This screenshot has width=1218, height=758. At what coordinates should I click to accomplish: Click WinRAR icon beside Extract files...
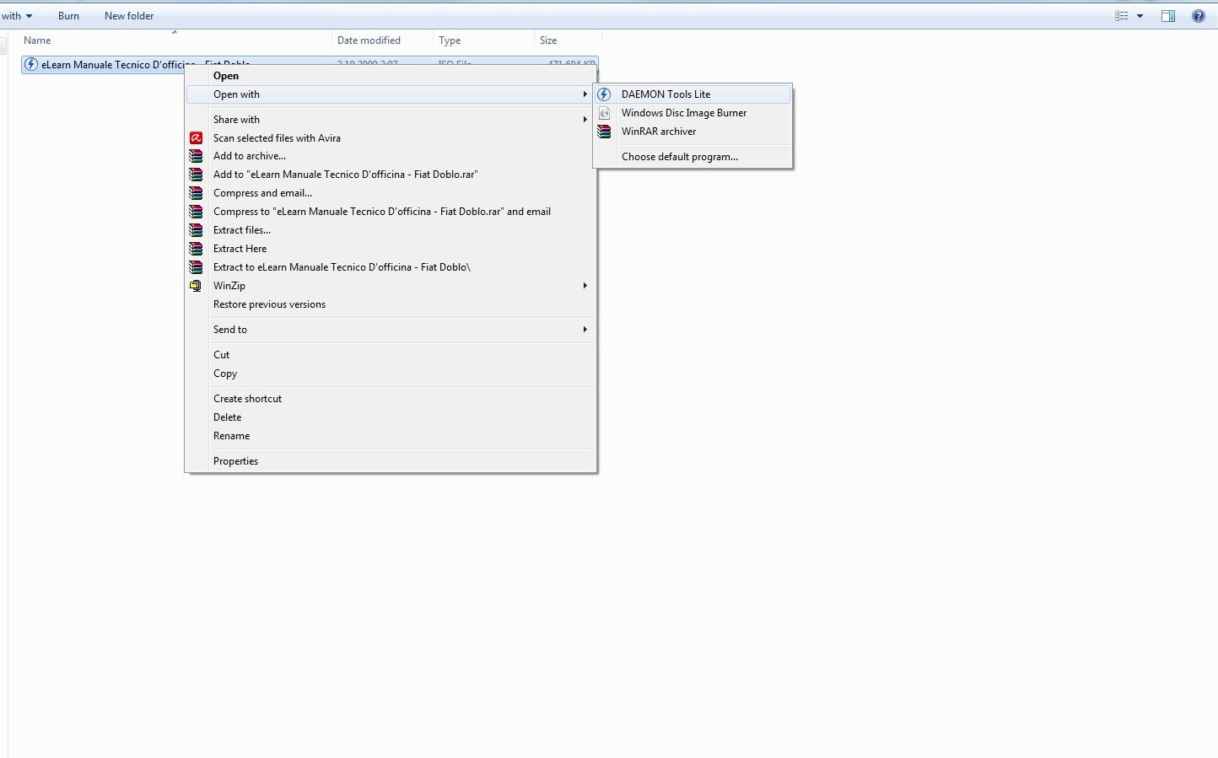(x=196, y=230)
